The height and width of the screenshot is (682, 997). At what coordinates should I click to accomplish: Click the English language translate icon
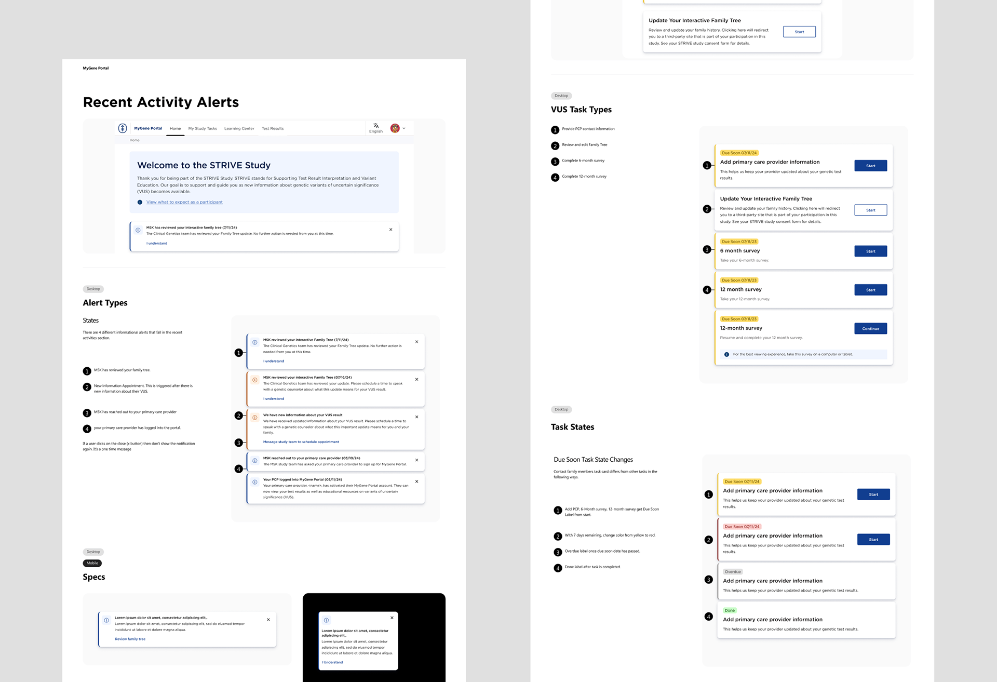(x=376, y=126)
